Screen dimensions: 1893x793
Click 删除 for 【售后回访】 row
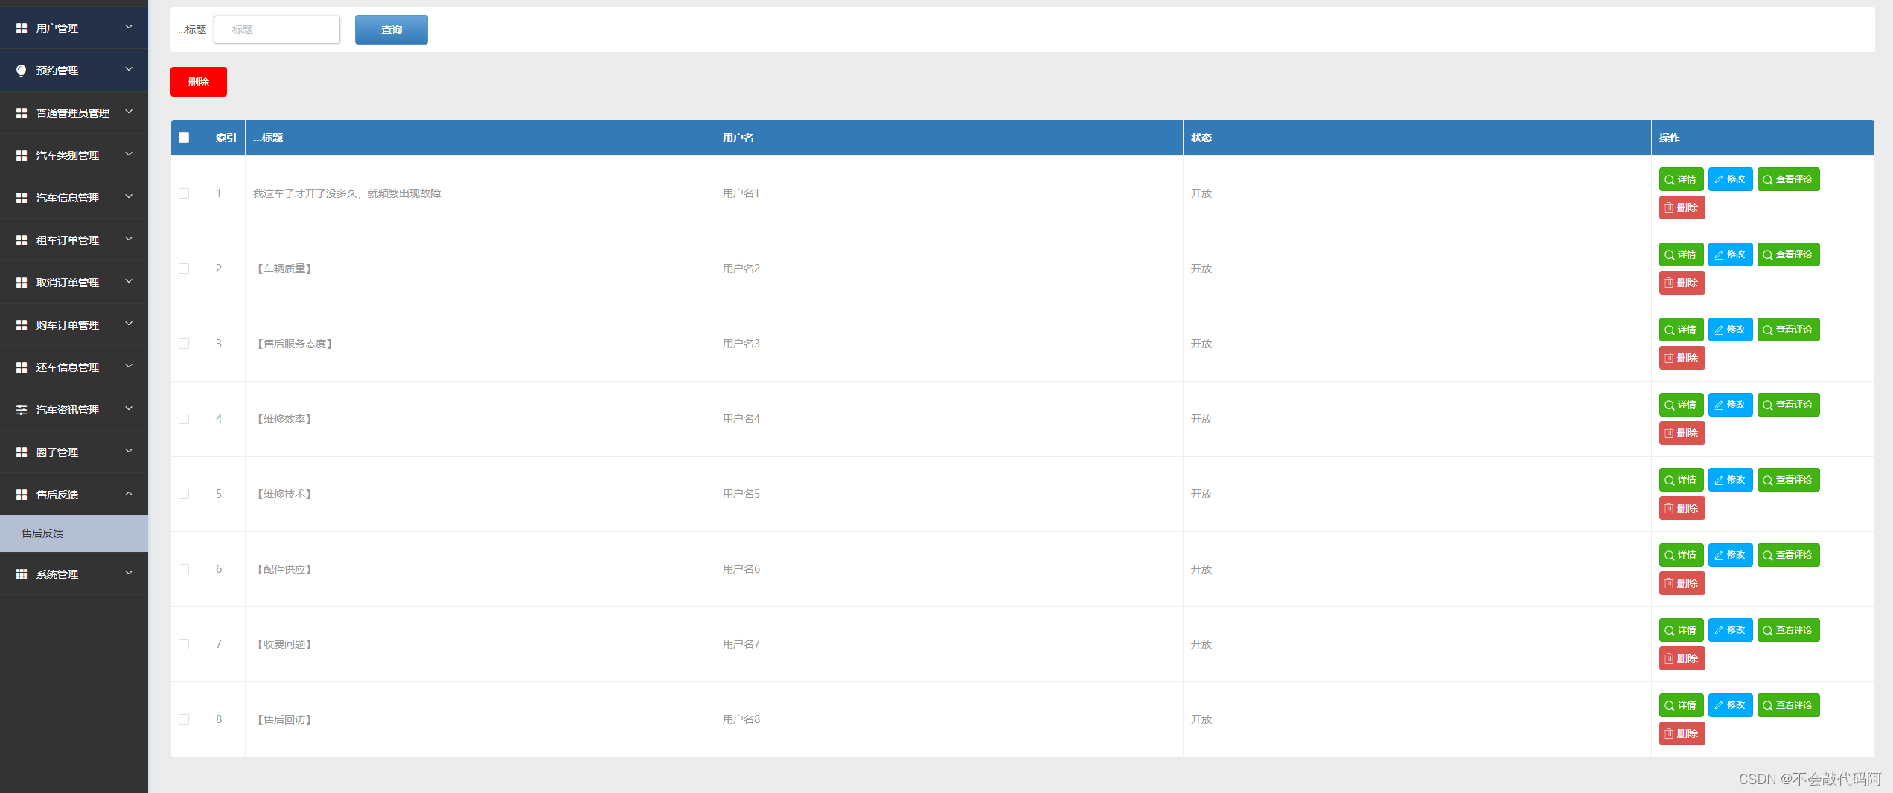coord(1682,733)
